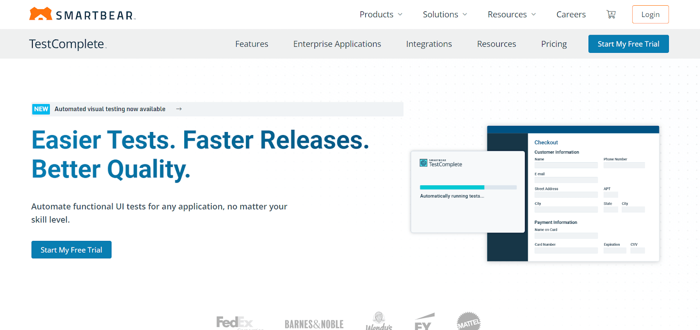Click the Wendy's logo
The image size is (700, 330).
click(x=379, y=321)
